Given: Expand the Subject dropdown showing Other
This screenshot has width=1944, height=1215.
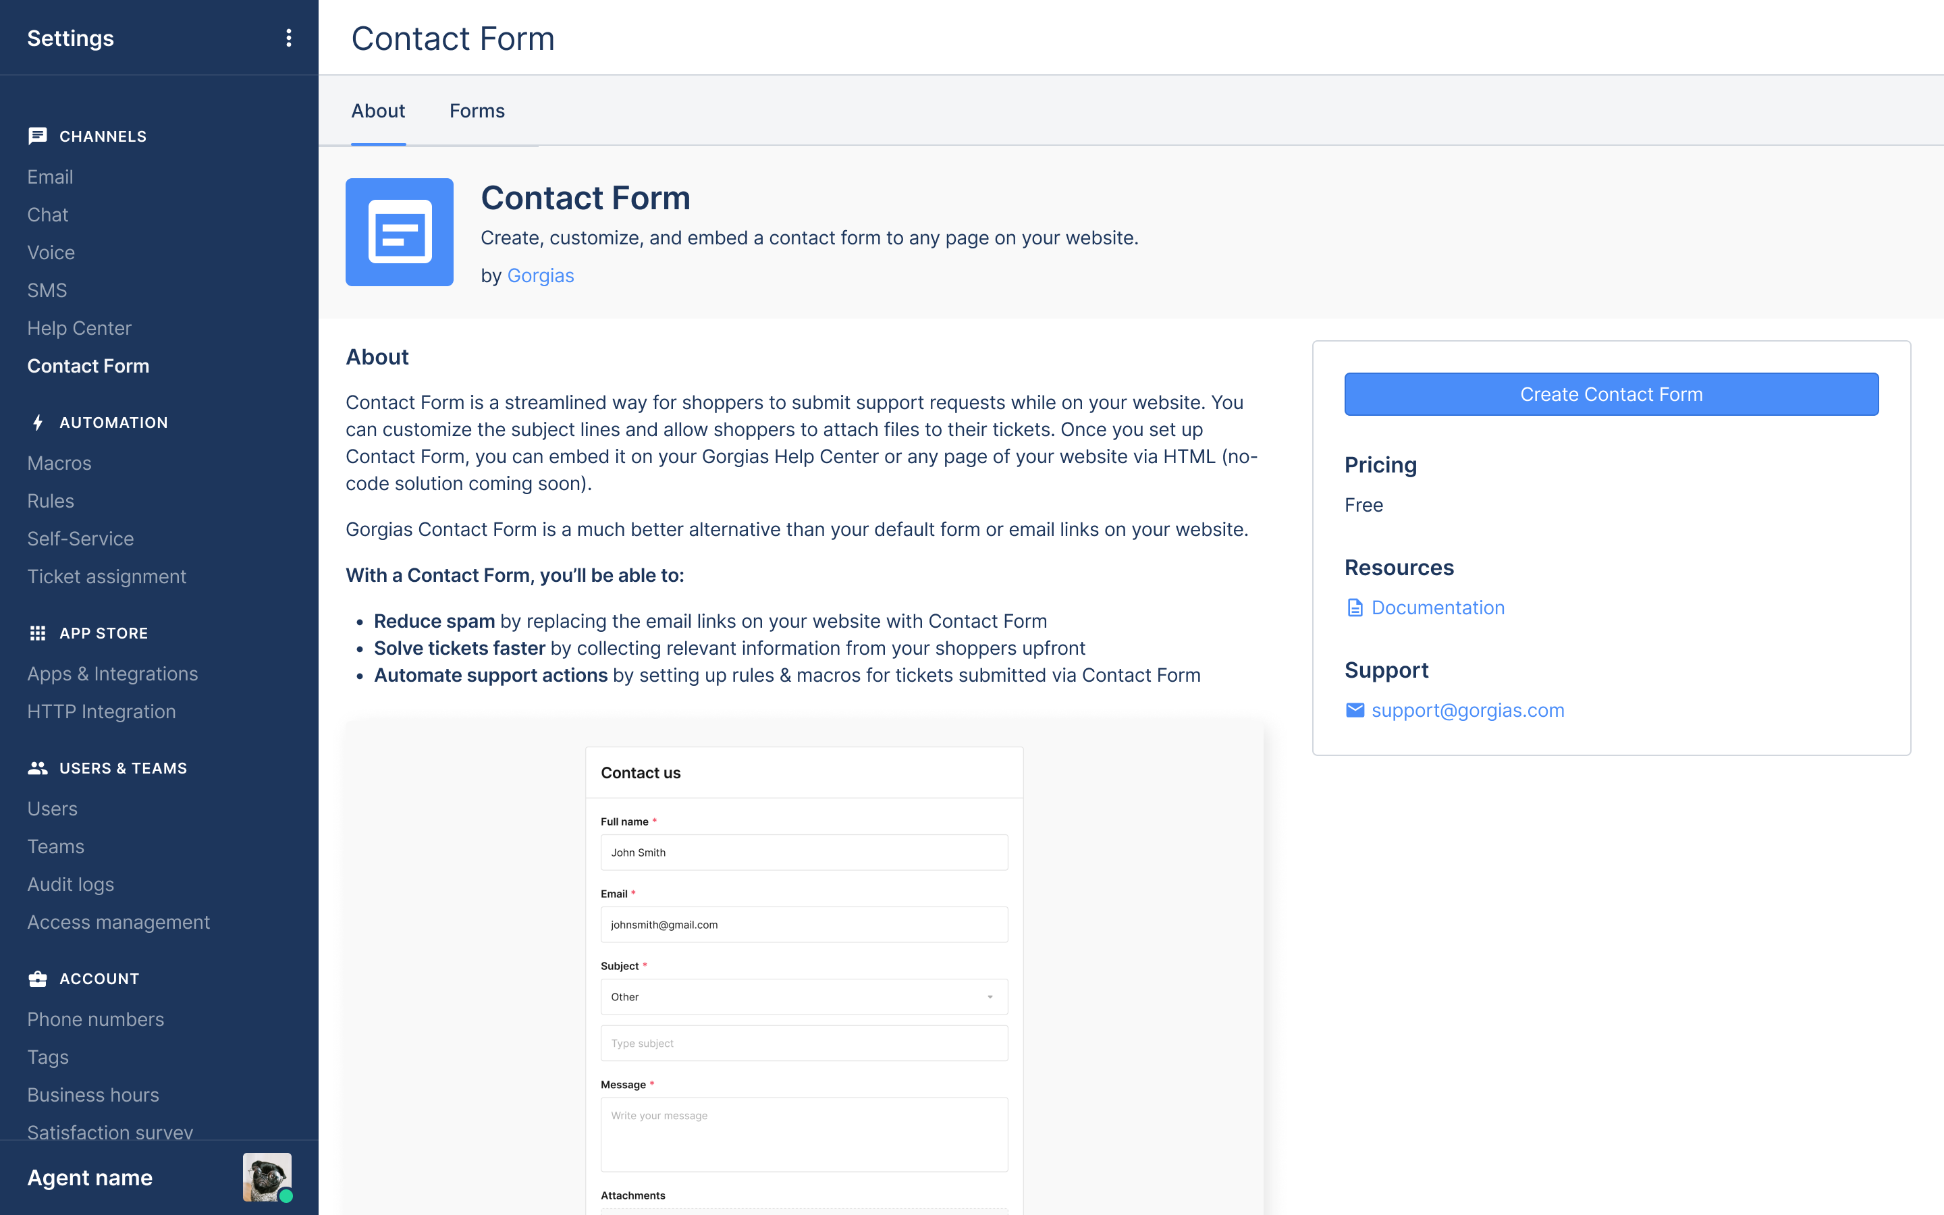Looking at the screenshot, I should pos(804,996).
